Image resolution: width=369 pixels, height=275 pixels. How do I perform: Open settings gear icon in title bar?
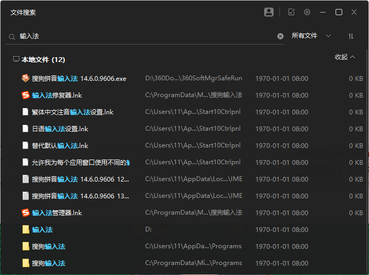coord(307,12)
